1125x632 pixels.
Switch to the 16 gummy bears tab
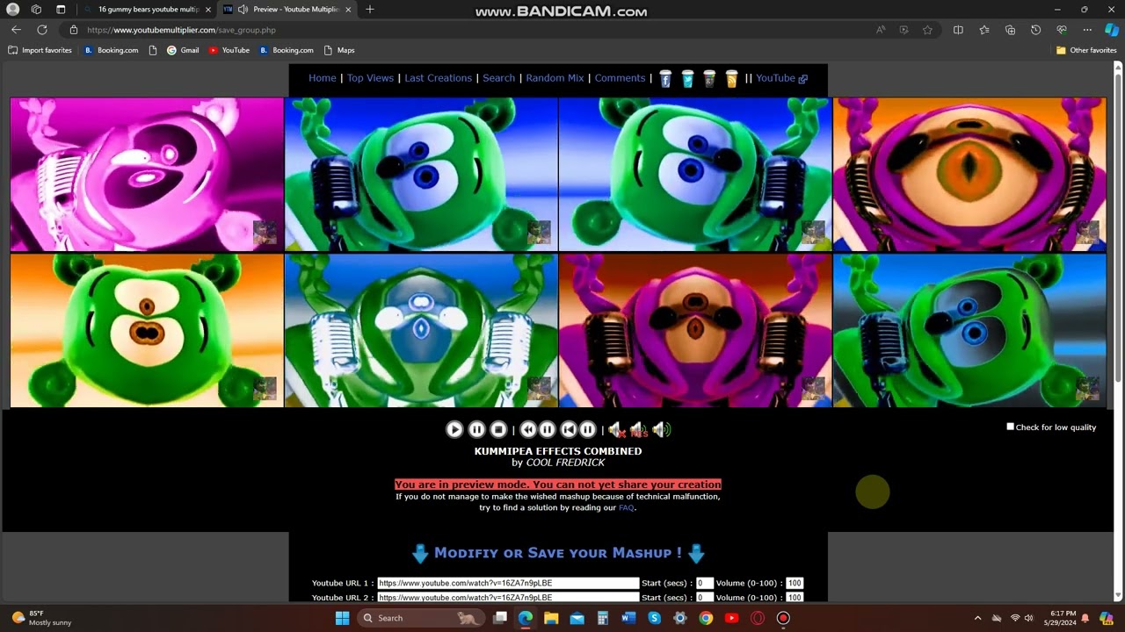148,10
